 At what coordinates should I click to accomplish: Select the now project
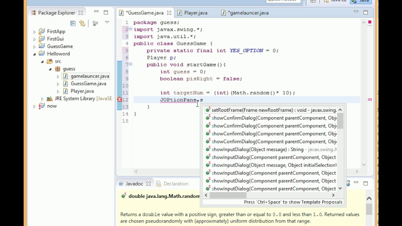[52, 106]
